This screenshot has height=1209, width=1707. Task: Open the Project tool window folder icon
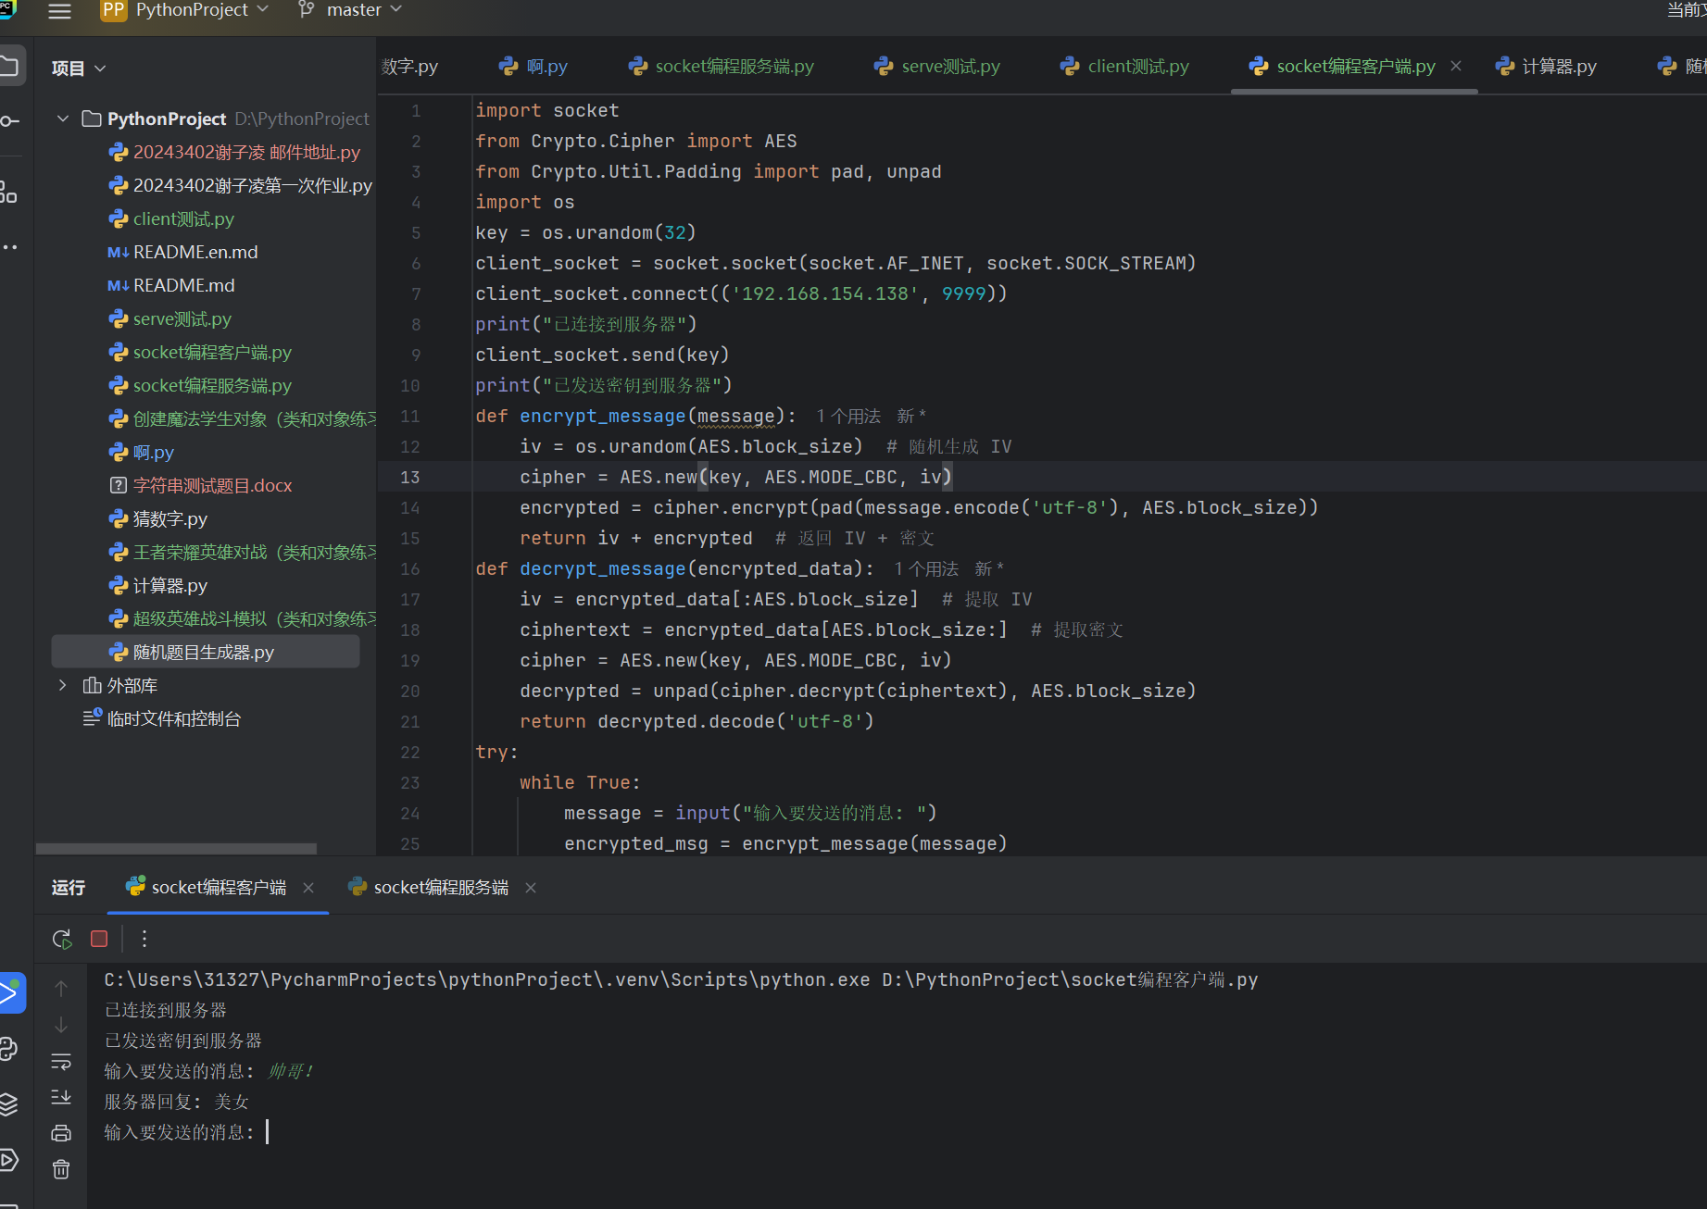9,67
